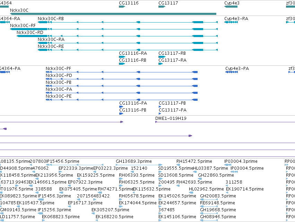The image size is (295, 222).
Task: Click the Nckx30C-PD protein label
Action: pos(59,76)
